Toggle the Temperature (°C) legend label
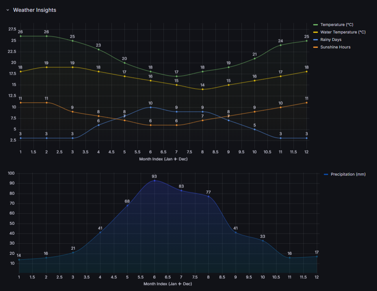Screen dimensions: 377x291 [x=336, y=25]
